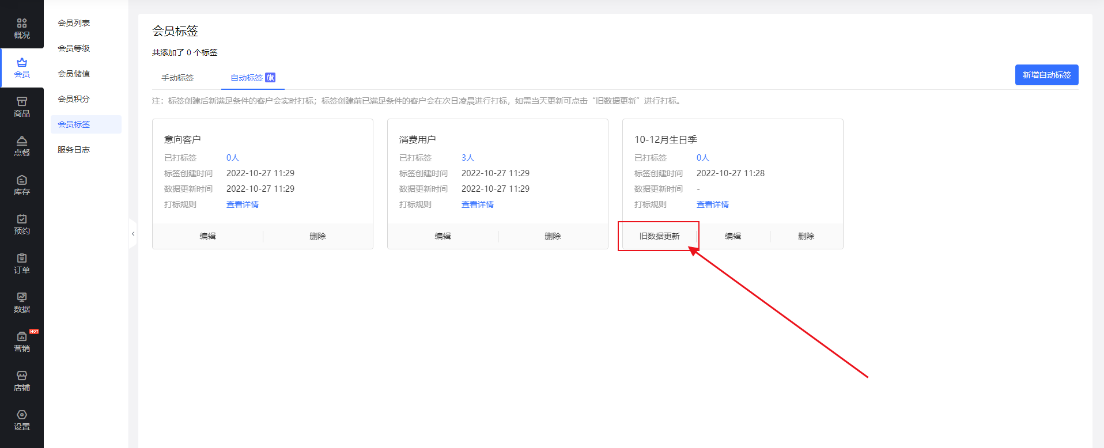
Task: Switch to the 手动标签 tab
Action: [x=177, y=78]
